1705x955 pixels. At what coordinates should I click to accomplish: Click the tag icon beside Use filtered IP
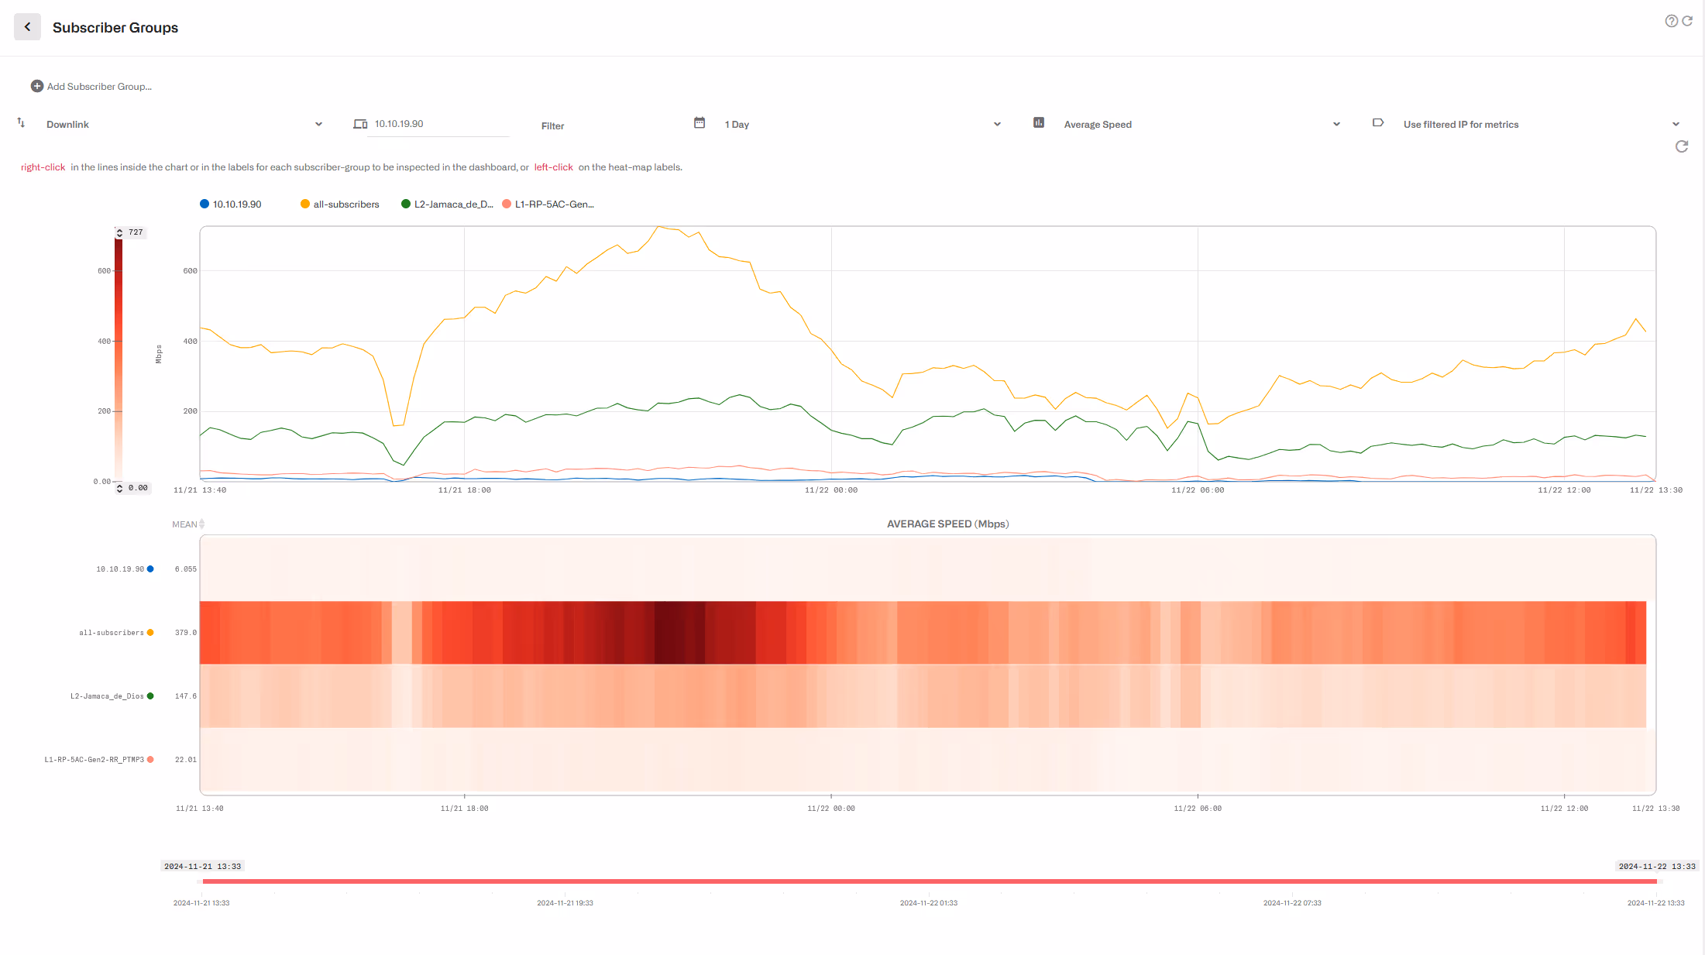coord(1378,123)
